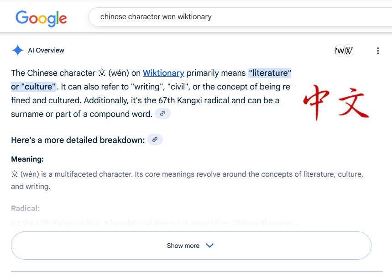This screenshot has width=392, height=278.
Task: Click the "Meaning:" heading
Action: [27, 159]
